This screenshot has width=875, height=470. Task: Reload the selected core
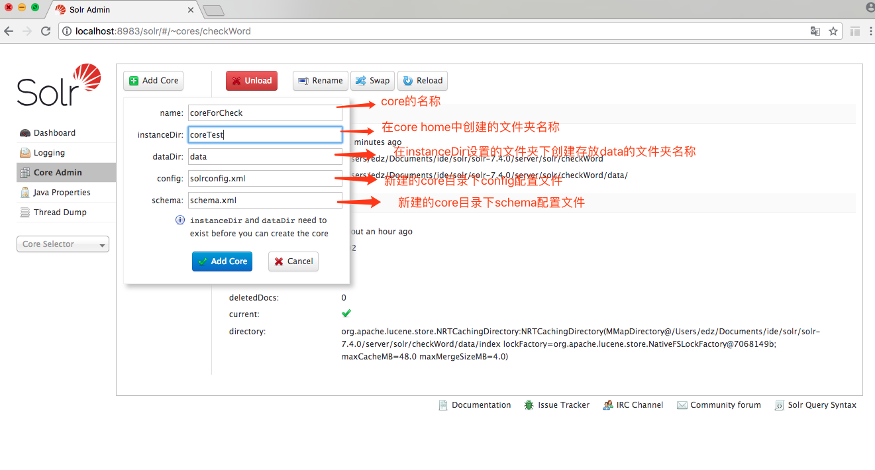[423, 81]
